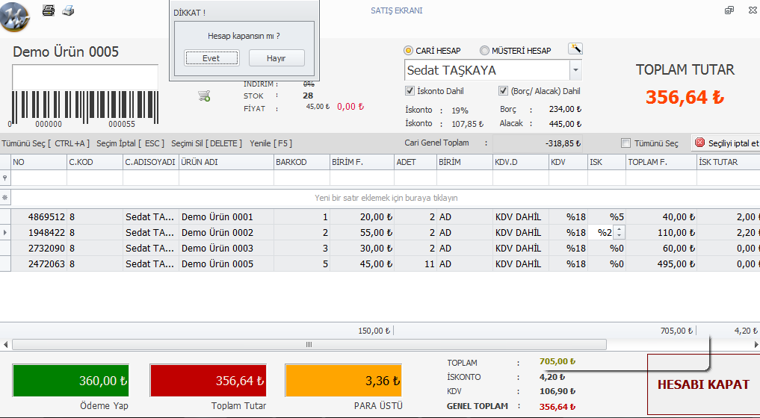Uncheck the İskonto Dahil checkbox

click(x=410, y=91)
